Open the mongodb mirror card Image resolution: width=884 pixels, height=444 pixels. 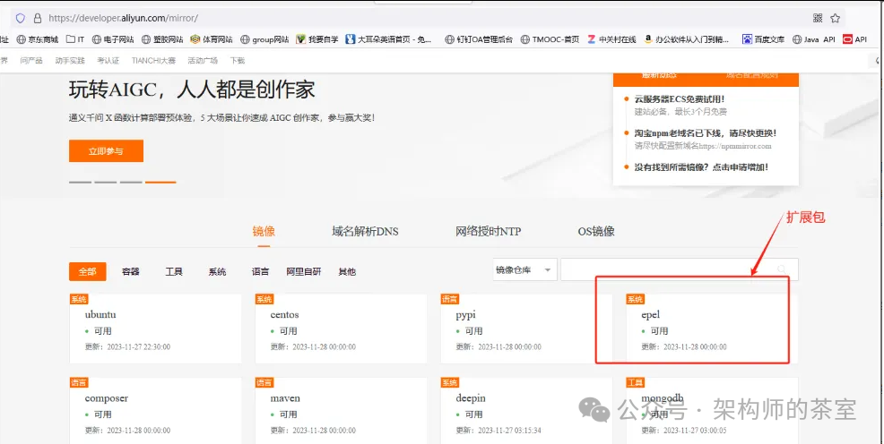click(712, 411)
